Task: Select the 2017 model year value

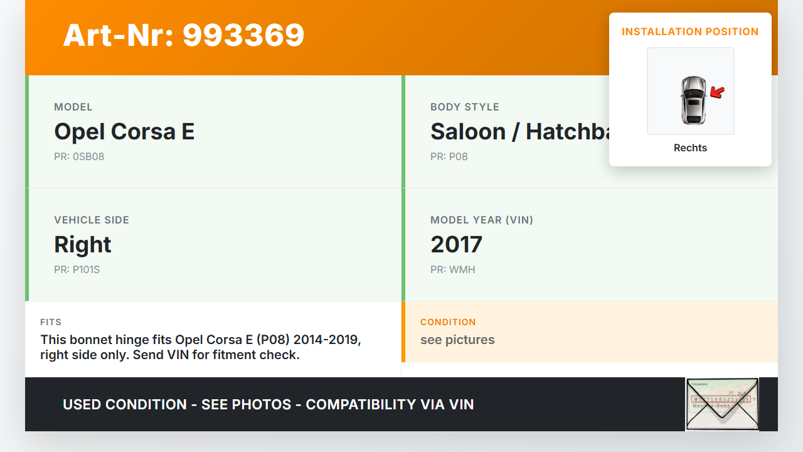Action: (x=456, y=245)
